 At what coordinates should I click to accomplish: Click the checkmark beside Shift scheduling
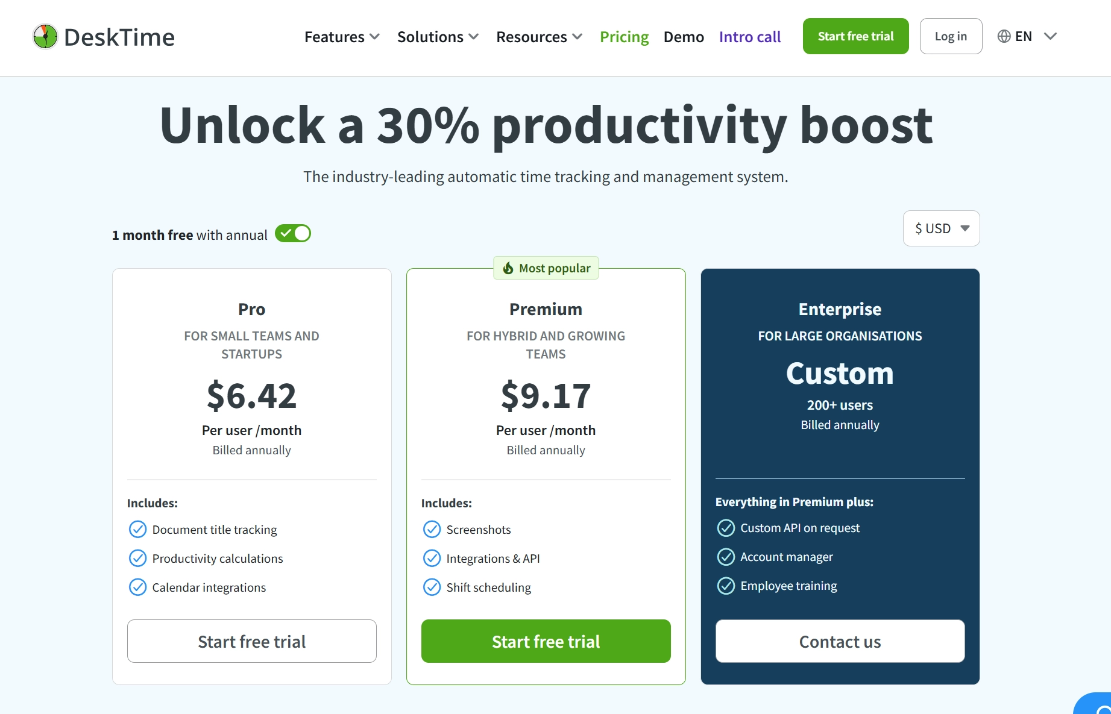432,587
